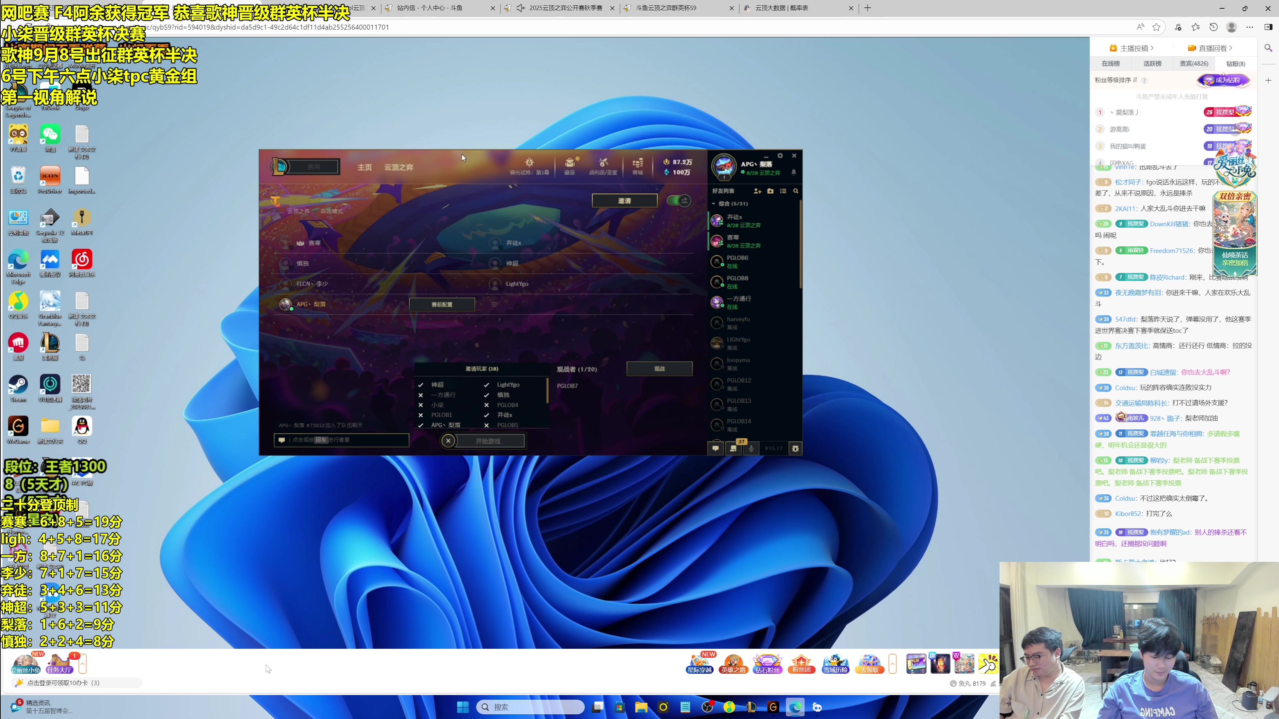The width and height of the screenshot is (1279, 719).
Task: Click the lobby chat input field
Action: (342, 440)
